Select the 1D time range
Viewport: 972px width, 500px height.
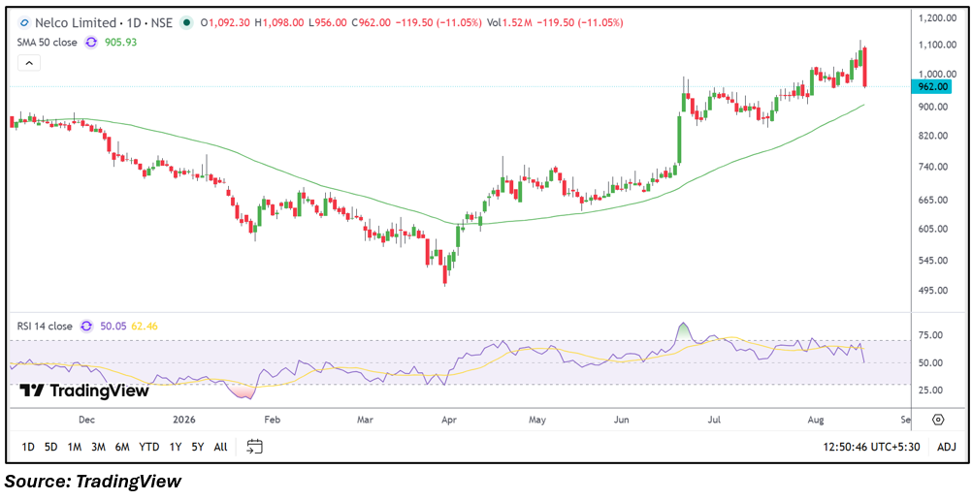(x=28, y=447)
